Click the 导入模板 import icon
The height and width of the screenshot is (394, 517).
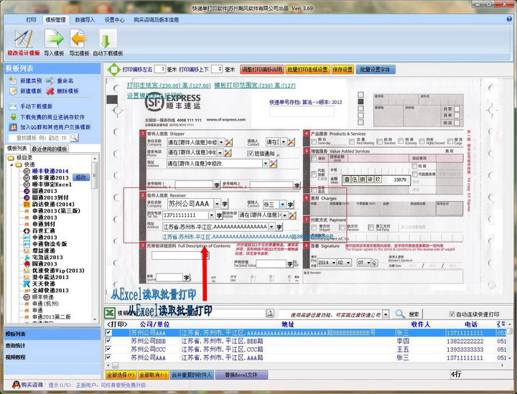point(54,39)
